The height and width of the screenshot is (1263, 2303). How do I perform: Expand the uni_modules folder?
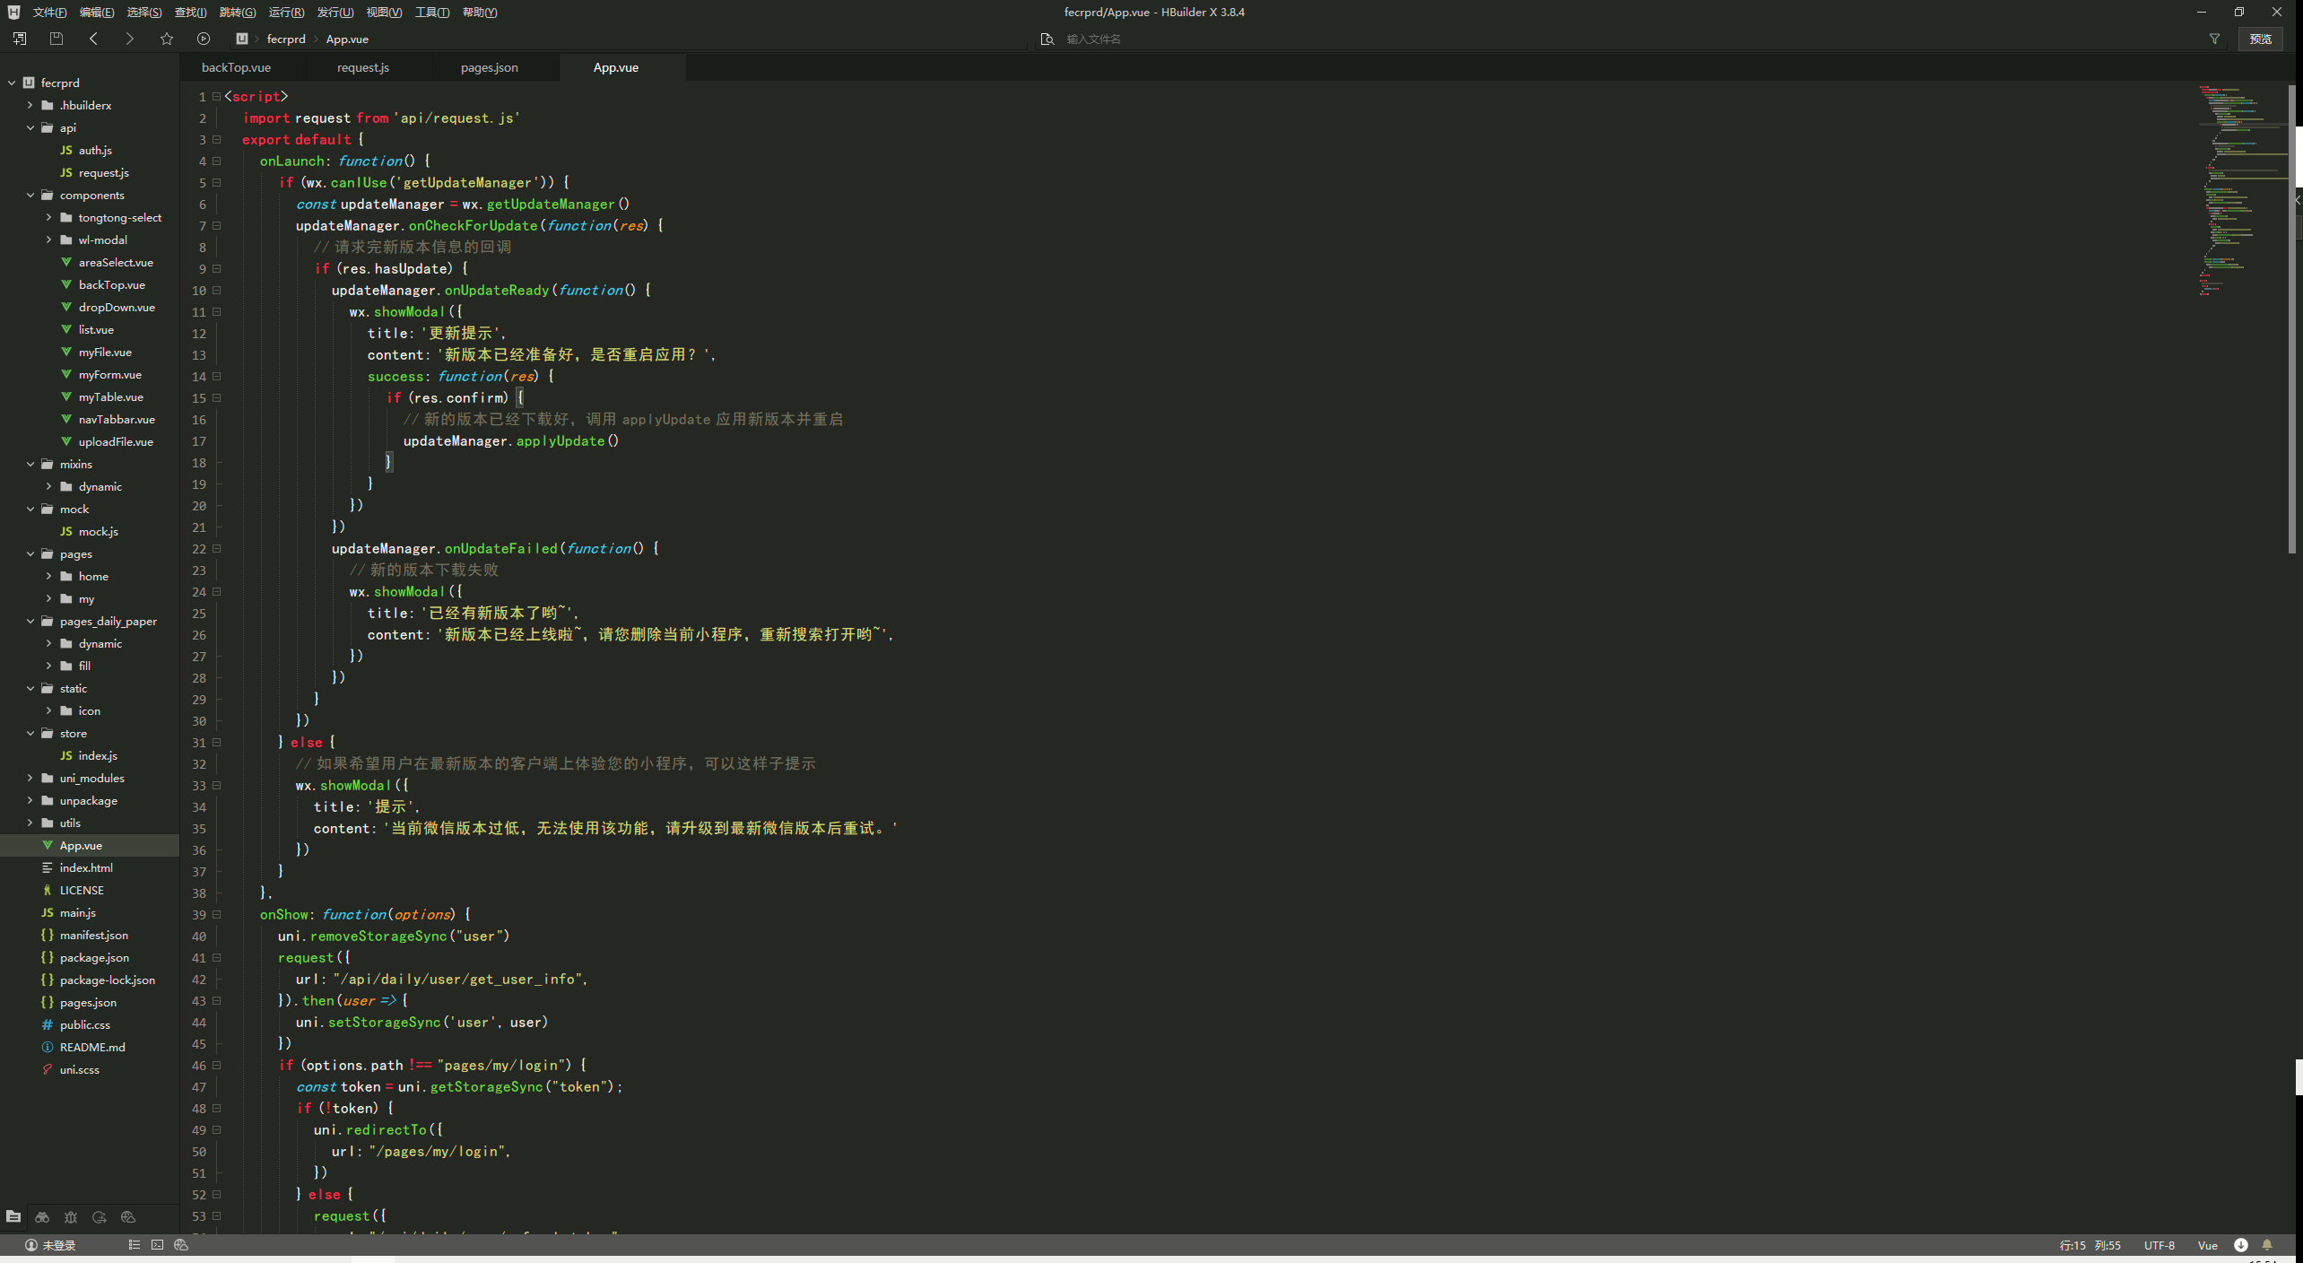30,778
